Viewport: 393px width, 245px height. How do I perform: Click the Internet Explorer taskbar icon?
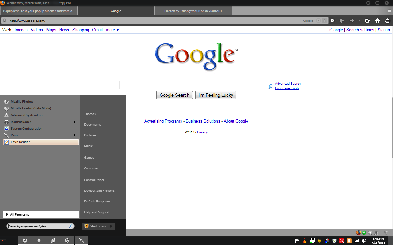pyautogui.click(x=53, y=240)
